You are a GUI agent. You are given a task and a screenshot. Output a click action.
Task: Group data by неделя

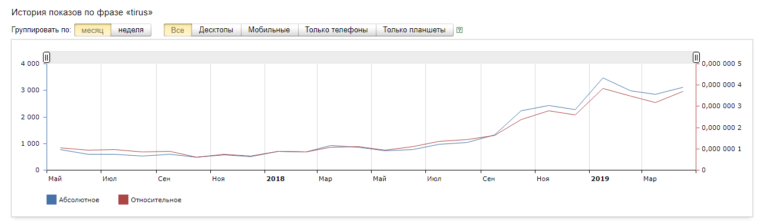click(131, 30)
